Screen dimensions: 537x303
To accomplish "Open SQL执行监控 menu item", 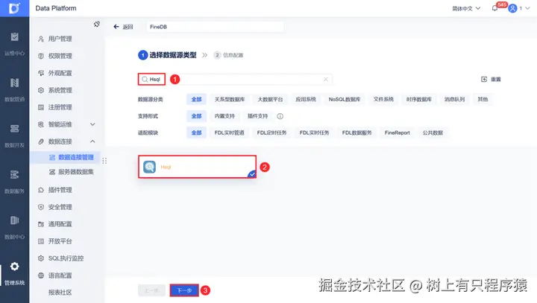I will tap(65, 258).
